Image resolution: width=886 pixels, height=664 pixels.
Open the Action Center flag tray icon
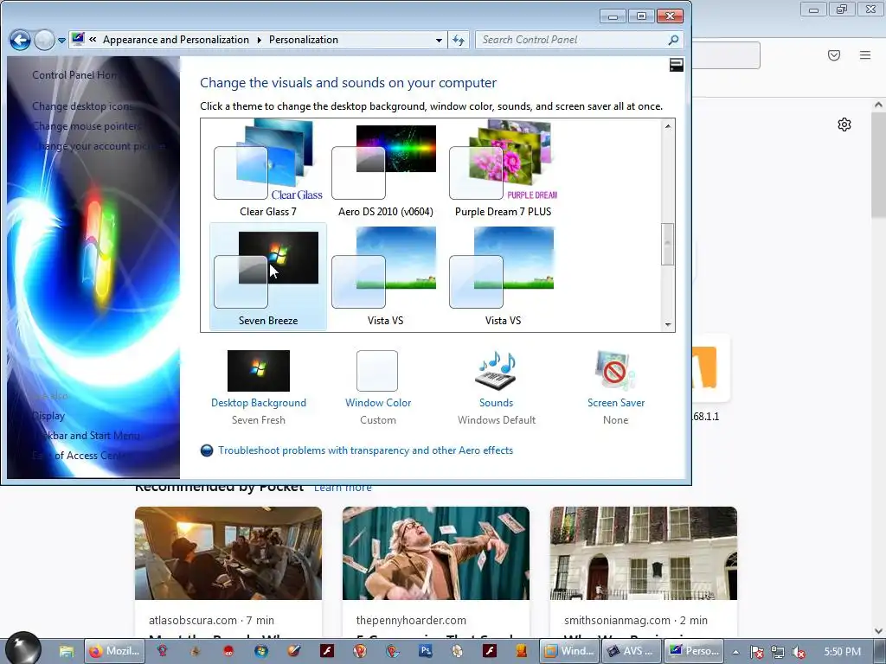click(x=756, y=652)
